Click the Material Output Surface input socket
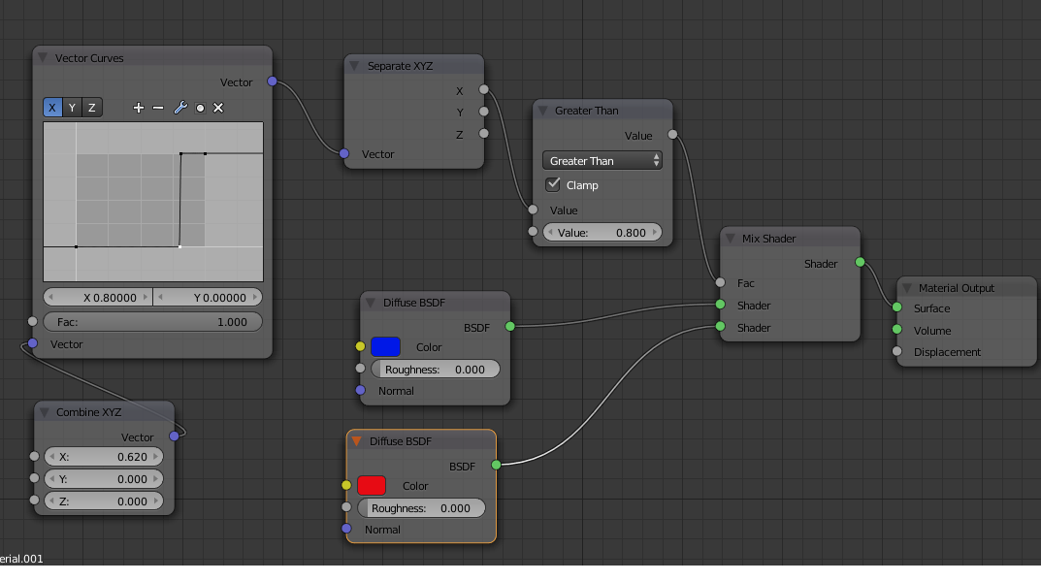Screen dimensions: 1041x582 coord(896,307)
